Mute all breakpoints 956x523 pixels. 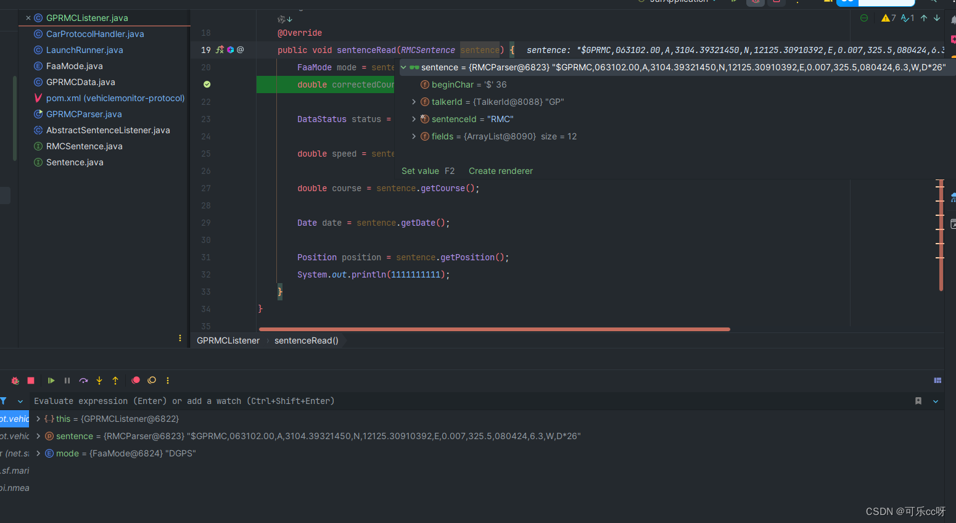tap(152, 381)
